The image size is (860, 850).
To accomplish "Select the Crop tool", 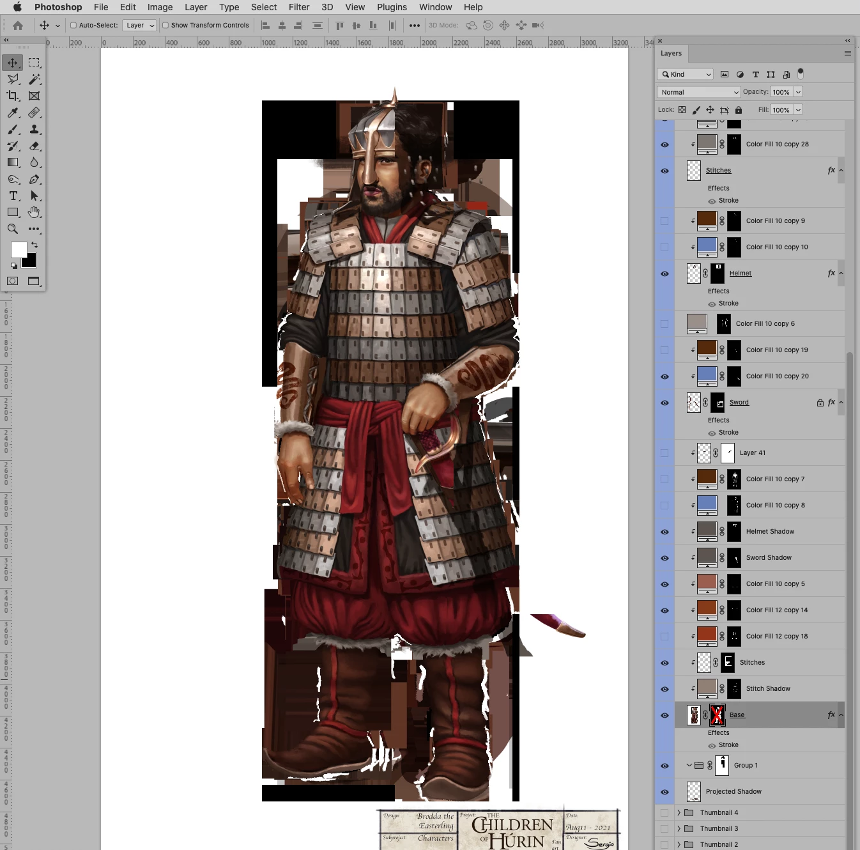I will [13, 96].
